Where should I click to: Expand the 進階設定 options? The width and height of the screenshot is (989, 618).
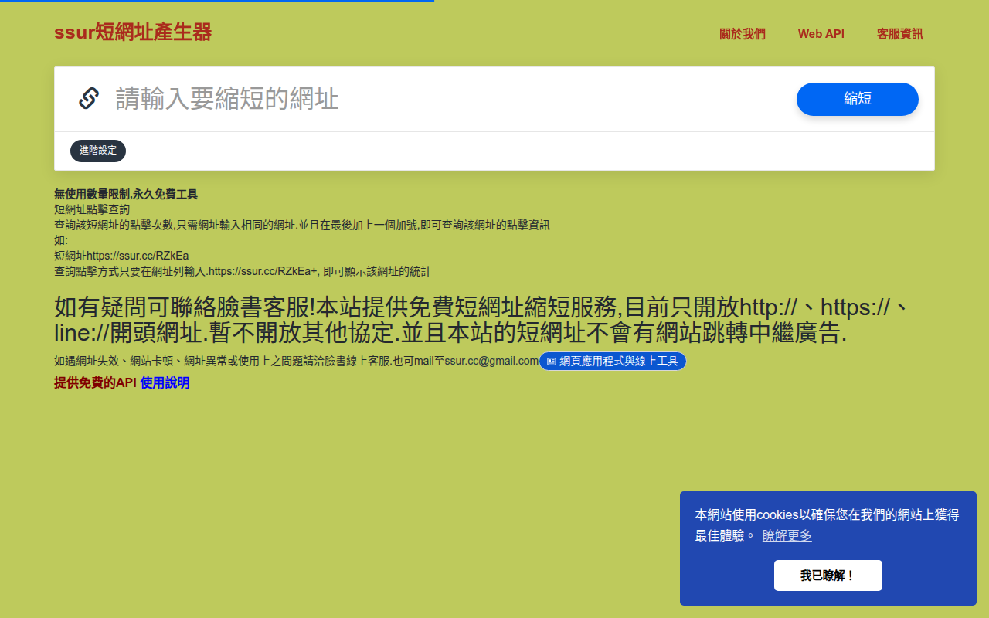click(x=98, y=151)
